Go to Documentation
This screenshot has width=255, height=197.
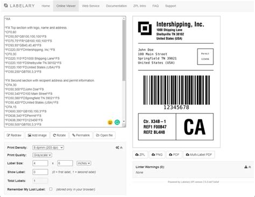(x=116, y=6)
